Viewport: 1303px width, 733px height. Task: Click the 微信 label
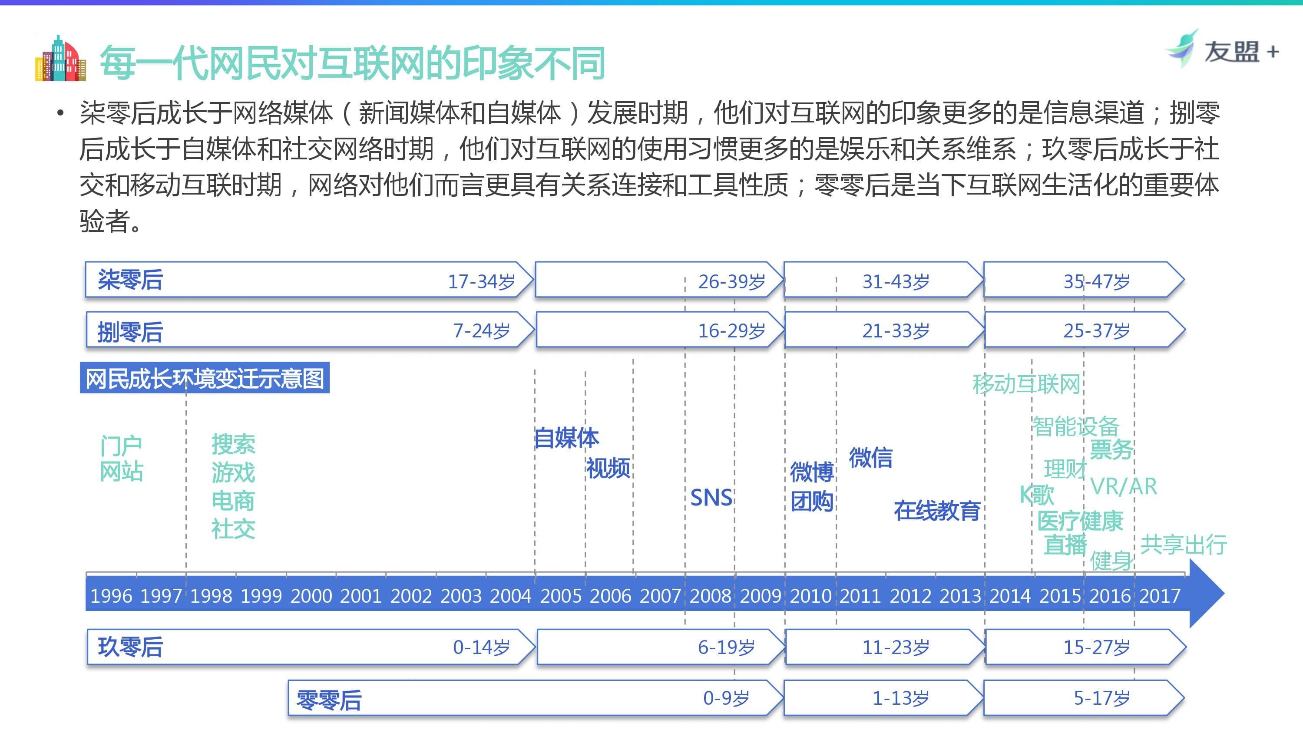coord(870,457)
